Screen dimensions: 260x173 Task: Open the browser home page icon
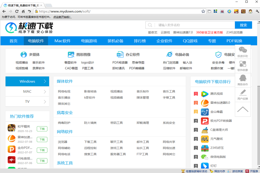(x=23, y=11)
